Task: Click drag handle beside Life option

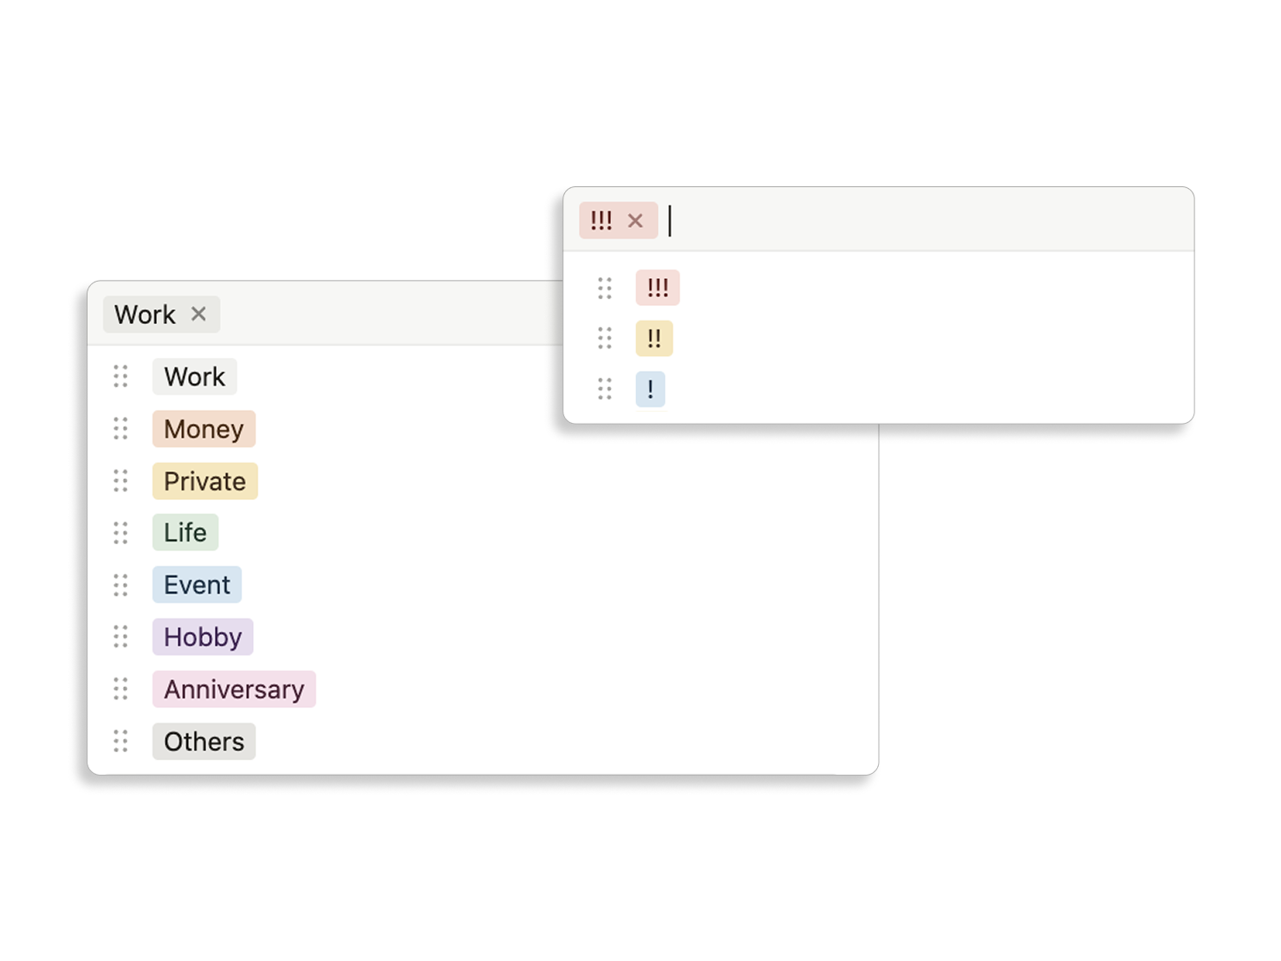Action: (x=120, y=533)
